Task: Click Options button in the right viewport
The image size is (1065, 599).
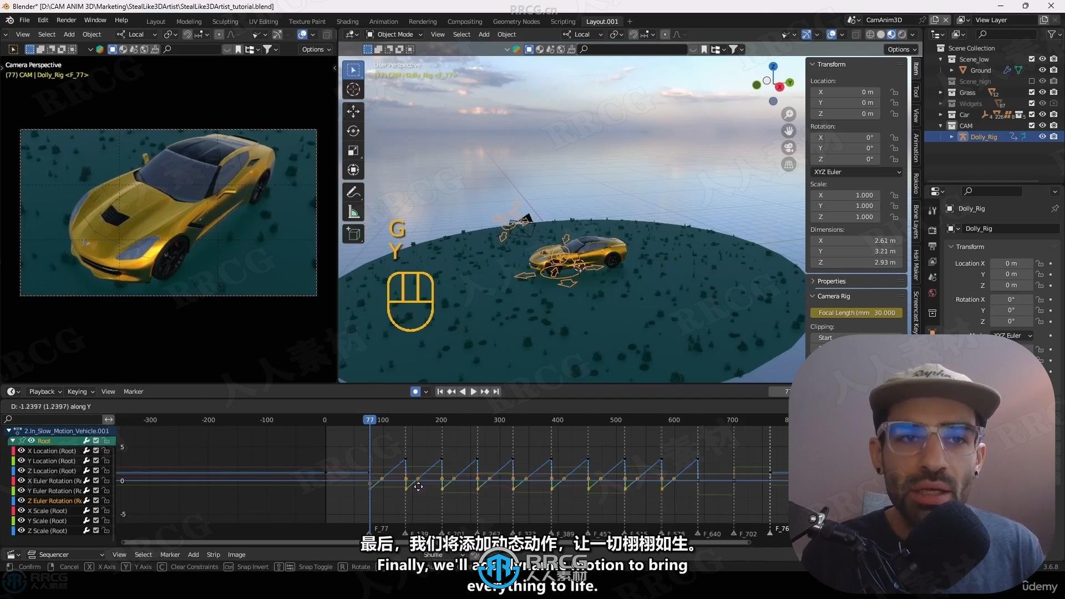Action: [x=902, y=49]
